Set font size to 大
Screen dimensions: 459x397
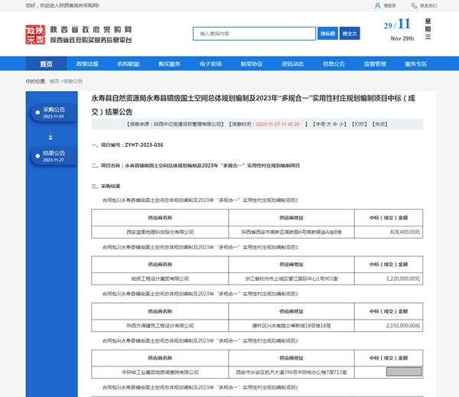pos(328,124)
